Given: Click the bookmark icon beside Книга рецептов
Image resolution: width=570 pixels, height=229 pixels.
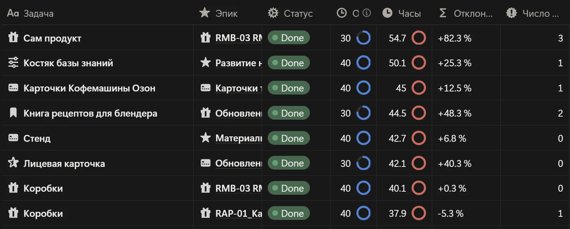Looking at the screenshot, I should coord(13,113).
